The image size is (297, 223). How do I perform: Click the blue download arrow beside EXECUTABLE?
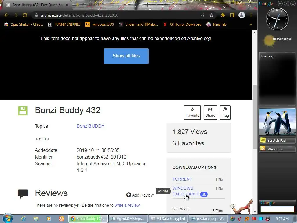point(204,194)
